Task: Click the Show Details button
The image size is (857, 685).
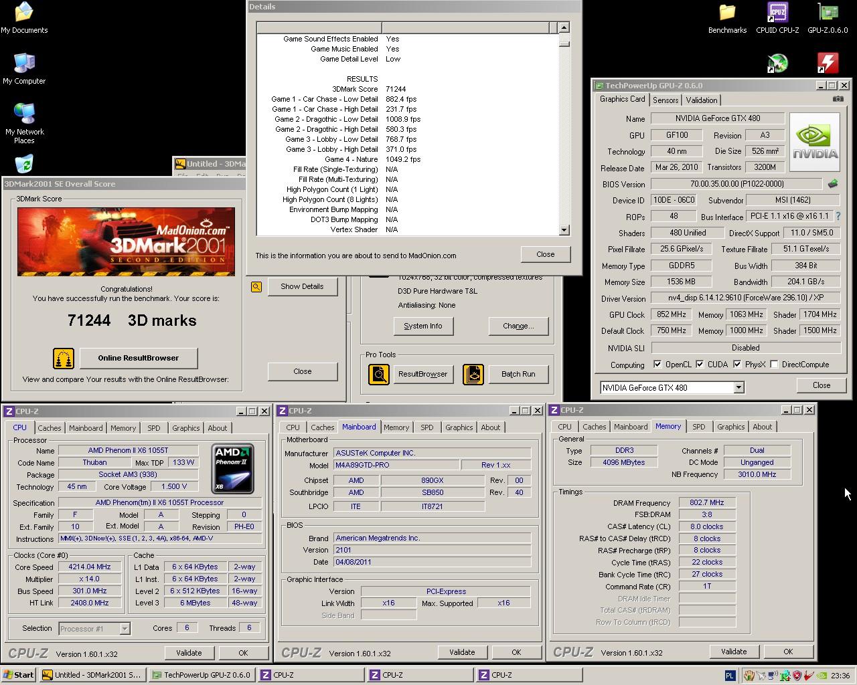Action: click(302, 286)
